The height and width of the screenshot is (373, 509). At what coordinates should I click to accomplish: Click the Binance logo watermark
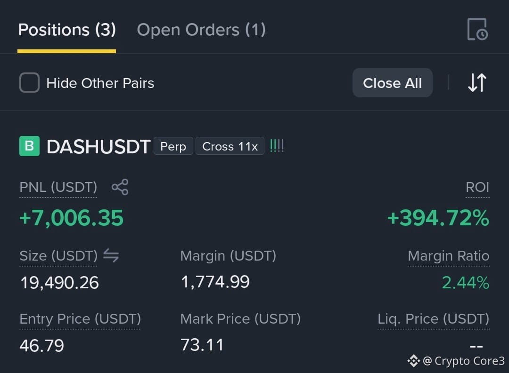(x=414, y=361)
